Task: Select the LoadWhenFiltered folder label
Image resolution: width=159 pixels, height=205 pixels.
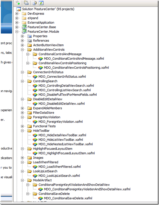Action: pyautogui.click(x=46, y=162)
